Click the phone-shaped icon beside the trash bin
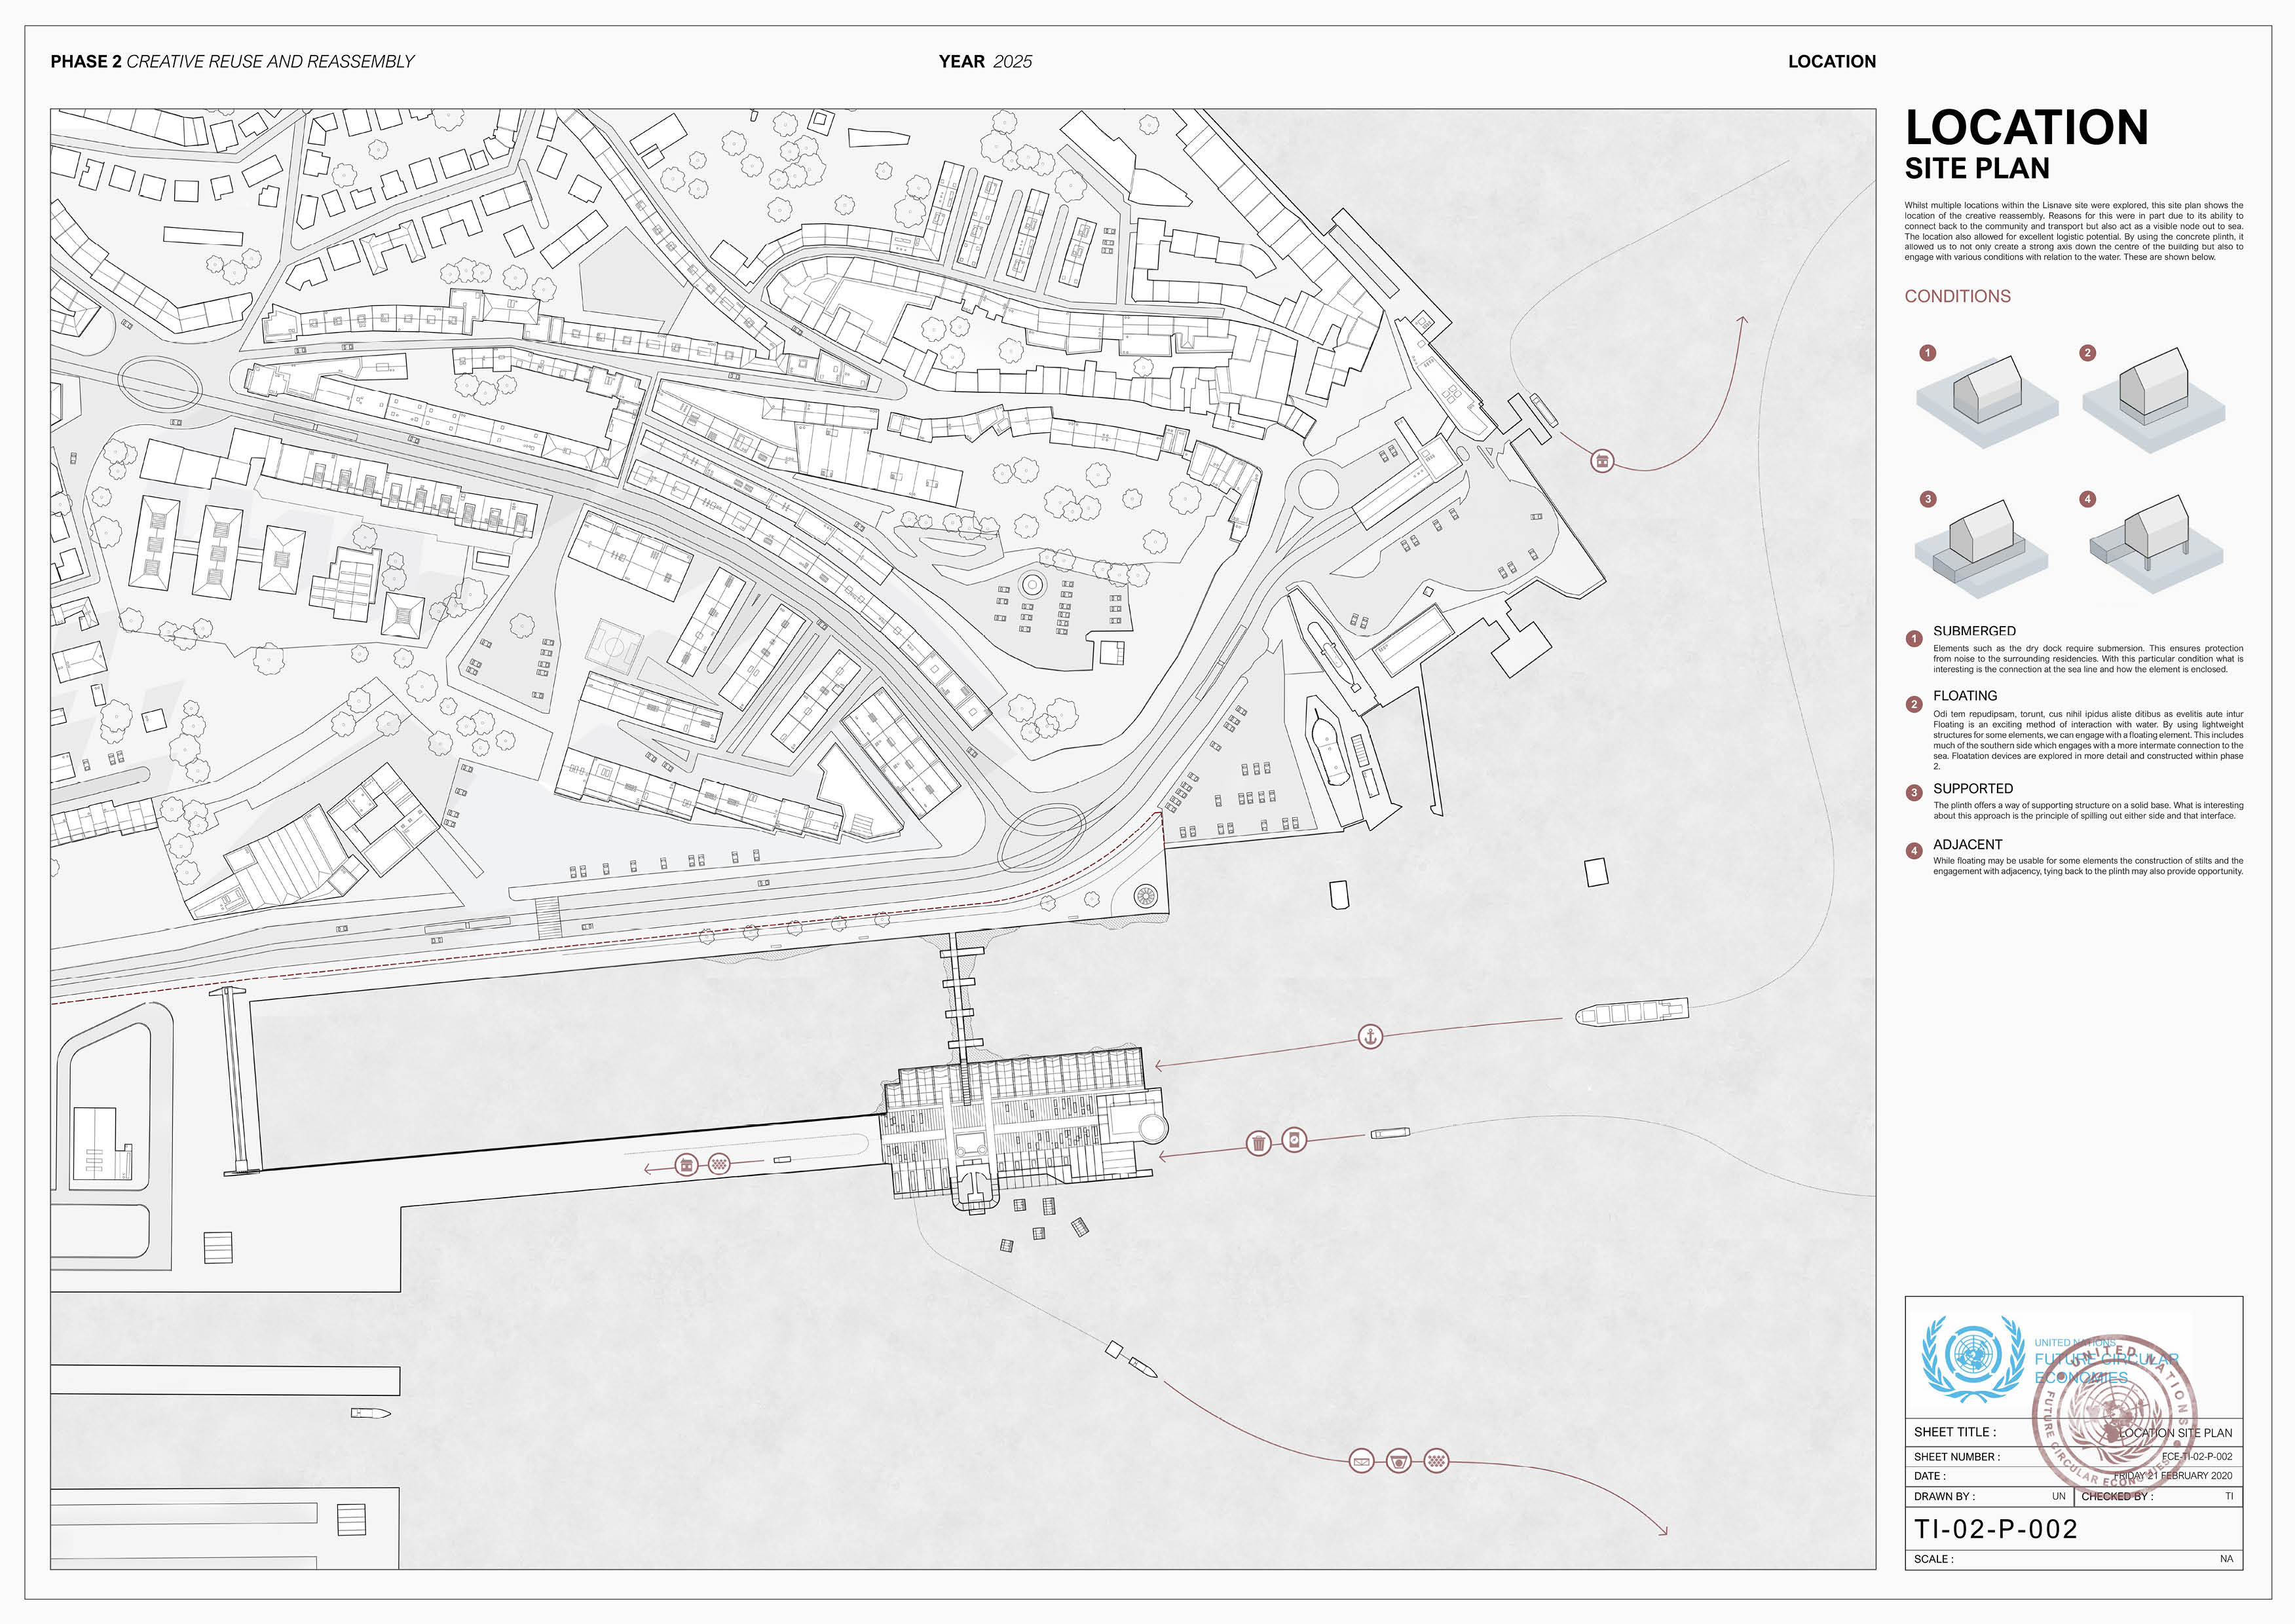2295x1624 pixels. (x=1294, y=1139)
